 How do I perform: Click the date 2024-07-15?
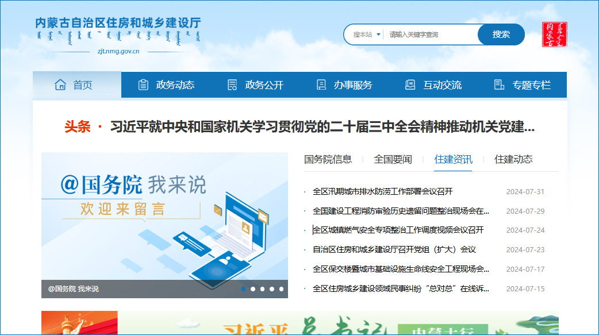pyautogui.click(x=525, y=289)
